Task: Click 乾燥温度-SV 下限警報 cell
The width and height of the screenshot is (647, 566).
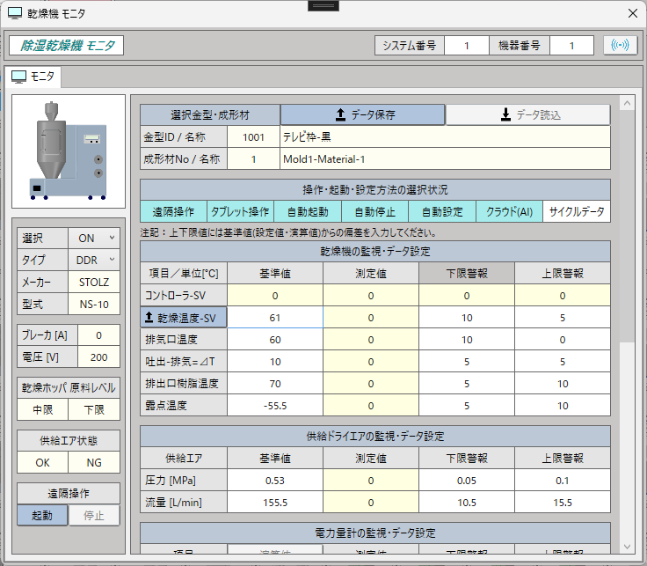Action: point(467,318)
